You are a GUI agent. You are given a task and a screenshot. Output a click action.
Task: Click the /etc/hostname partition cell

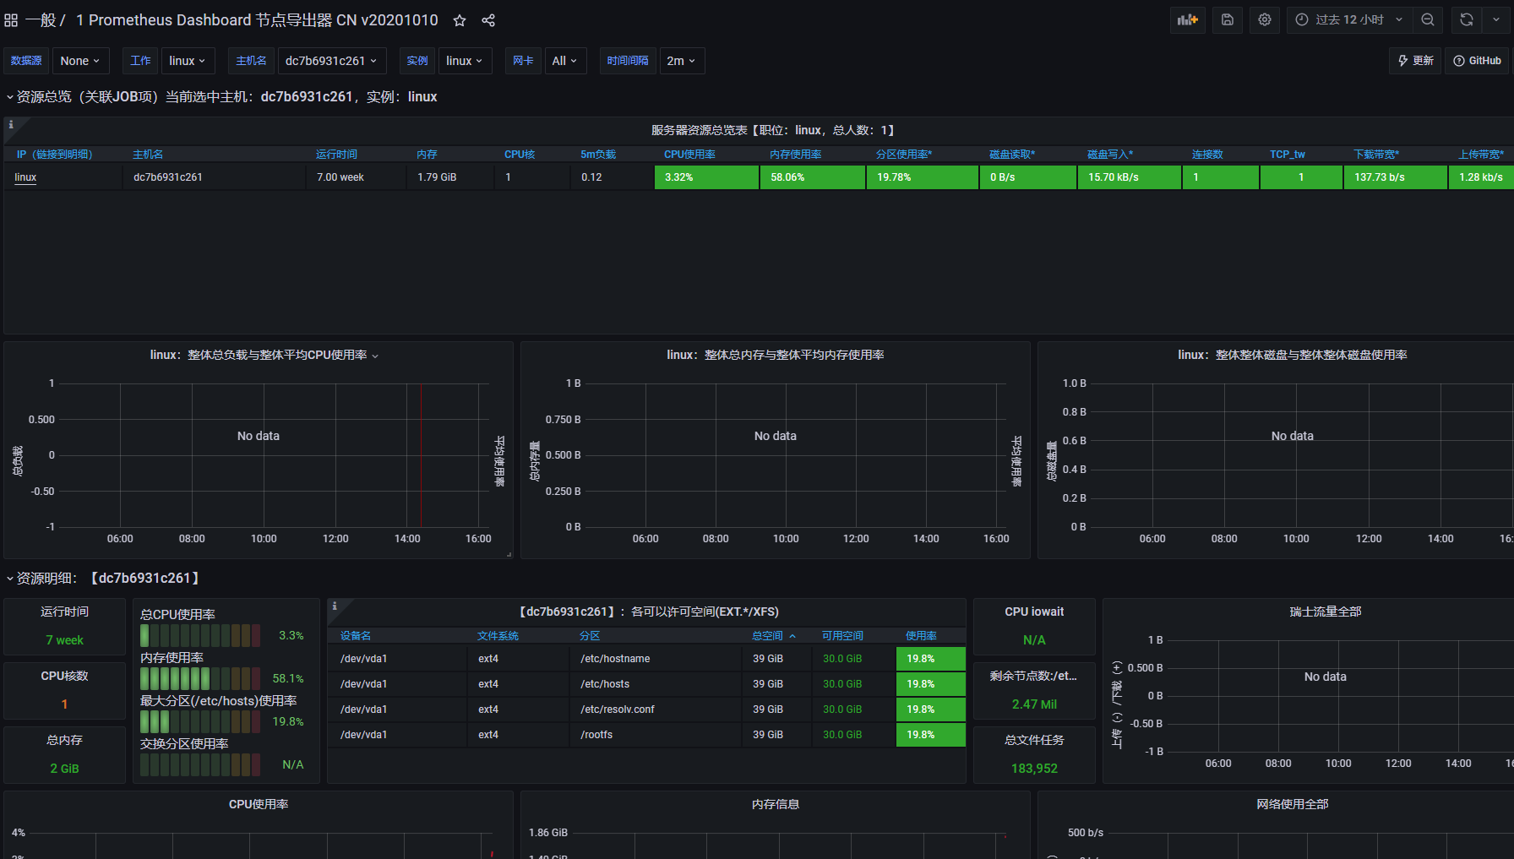656,659
